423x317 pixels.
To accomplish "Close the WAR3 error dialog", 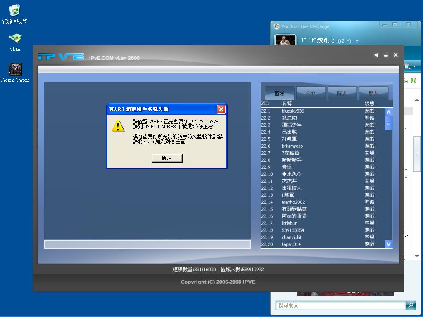I will (x=221, y=109).
